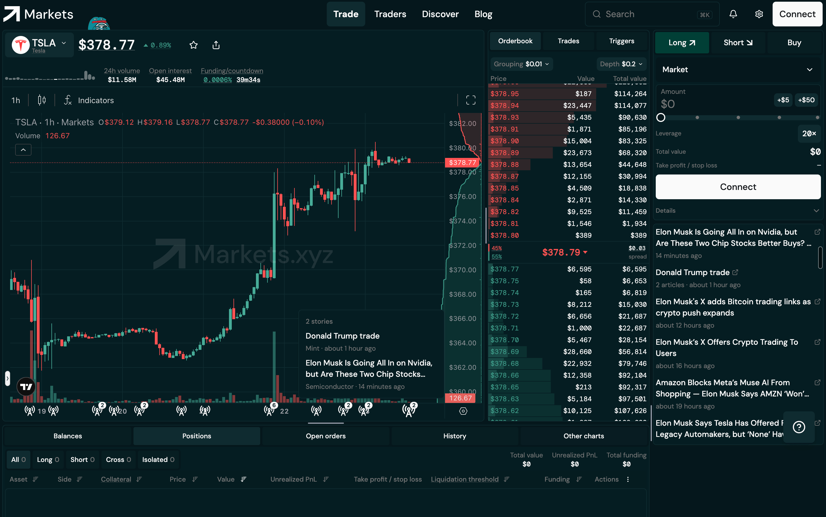Viewport: 826px width, 517px height.
Task: Add $50 to amount
Action: (x=806, y=100)
